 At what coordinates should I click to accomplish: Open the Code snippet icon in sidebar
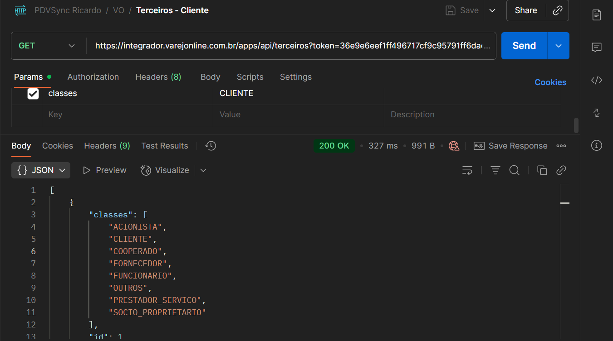[597, 81]
